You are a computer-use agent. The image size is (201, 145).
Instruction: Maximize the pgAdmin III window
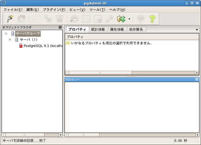coord(192,3)
